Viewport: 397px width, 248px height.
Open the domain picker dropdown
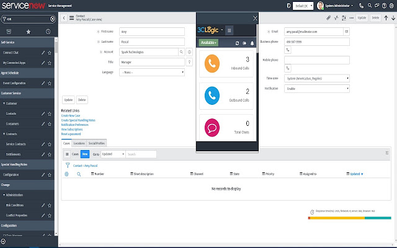[303, 6]
